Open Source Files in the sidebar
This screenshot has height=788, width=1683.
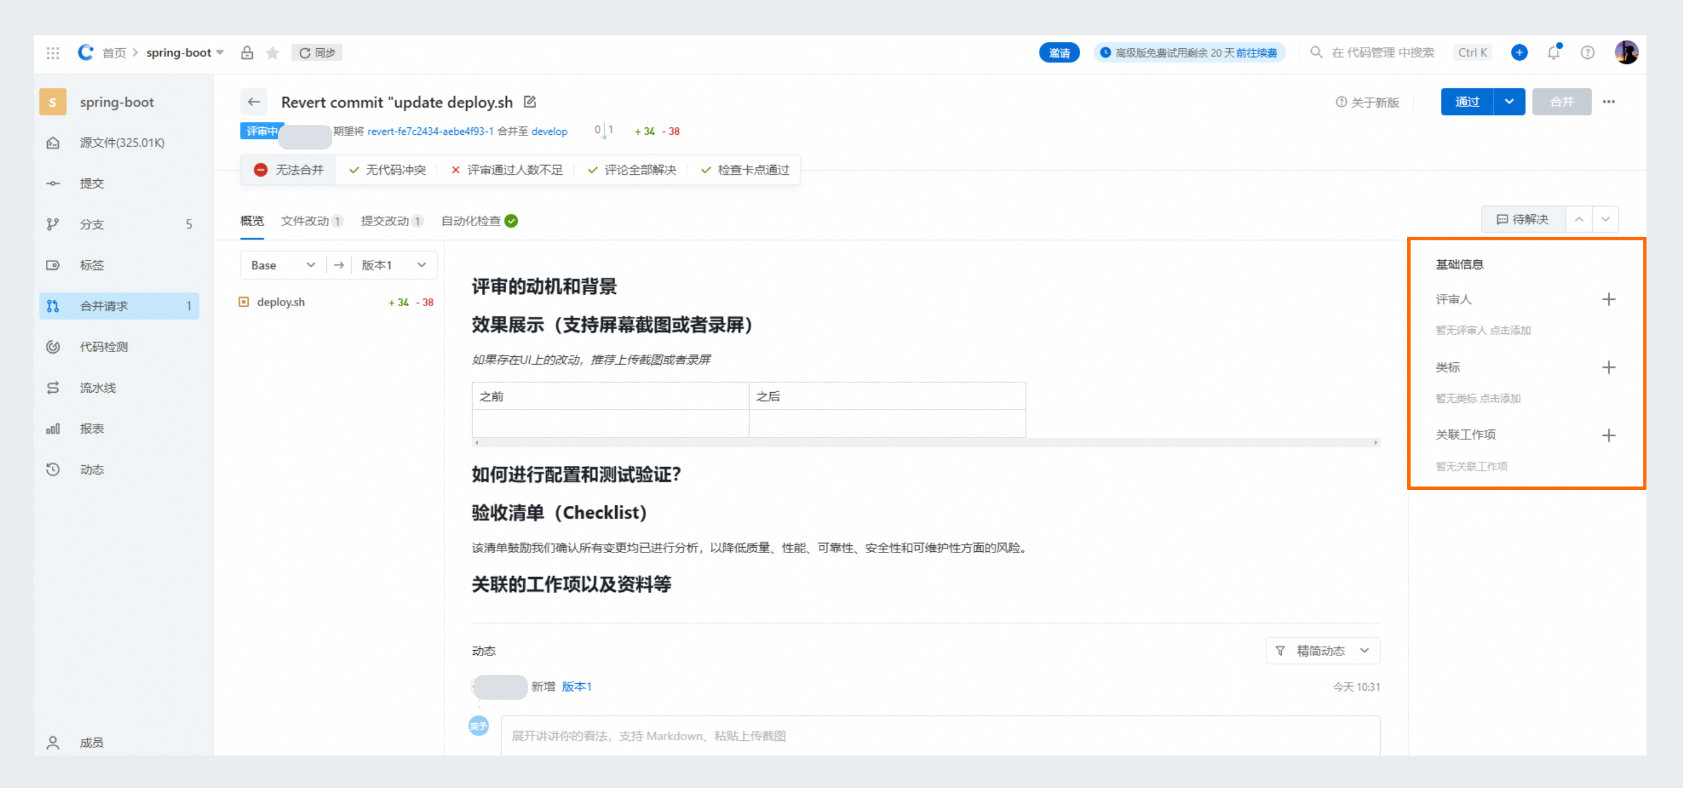pos(120,143)
